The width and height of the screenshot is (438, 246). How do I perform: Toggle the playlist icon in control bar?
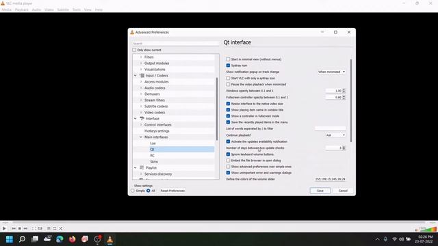49,228
